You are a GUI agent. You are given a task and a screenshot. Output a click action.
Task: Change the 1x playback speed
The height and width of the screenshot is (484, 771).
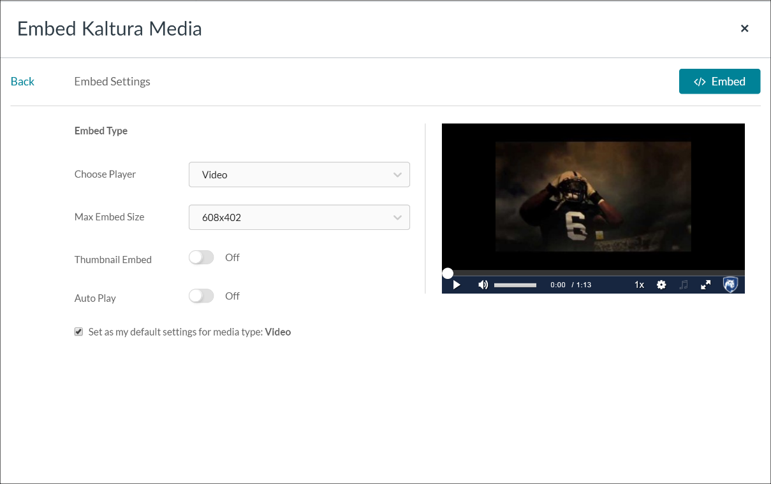point(639,285)
